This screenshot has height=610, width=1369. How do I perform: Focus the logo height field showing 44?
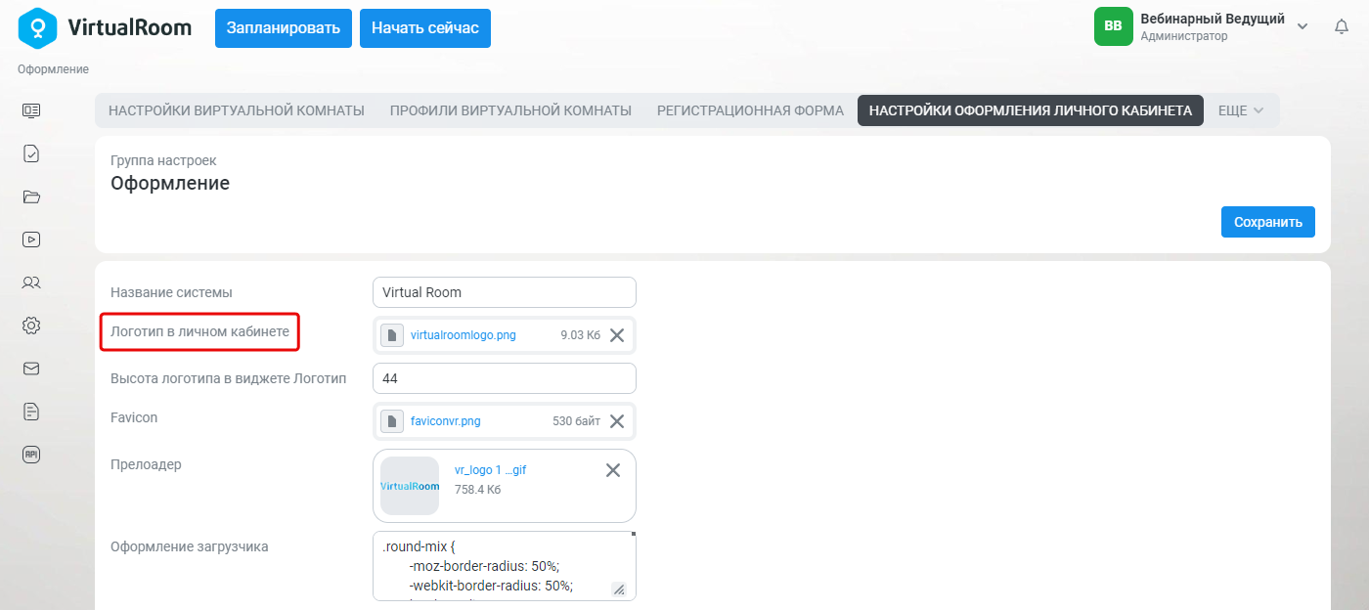505,378
